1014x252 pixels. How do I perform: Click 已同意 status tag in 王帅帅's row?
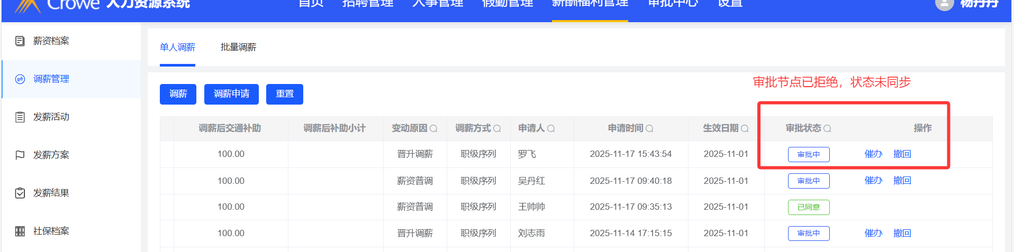pyautogui.click(x=809, y=207)
